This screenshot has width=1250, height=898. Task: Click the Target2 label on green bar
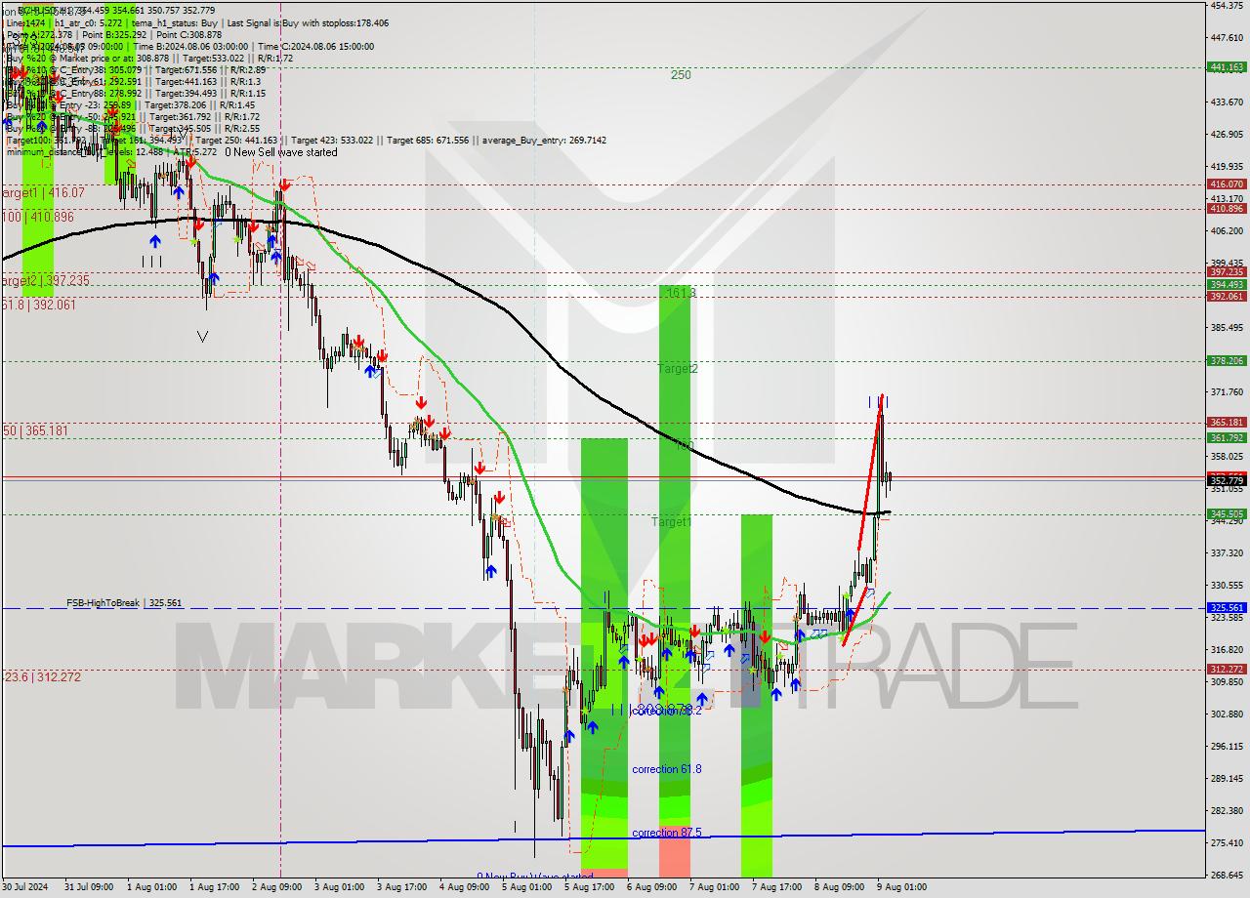coord(678,369)
